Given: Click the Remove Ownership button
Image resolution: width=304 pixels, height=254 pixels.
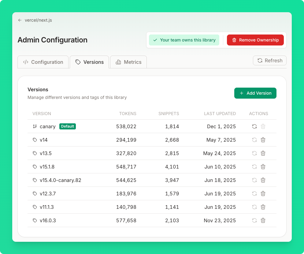Looking at the screenshot, I should pyautogui.click(x=255, y=40).
